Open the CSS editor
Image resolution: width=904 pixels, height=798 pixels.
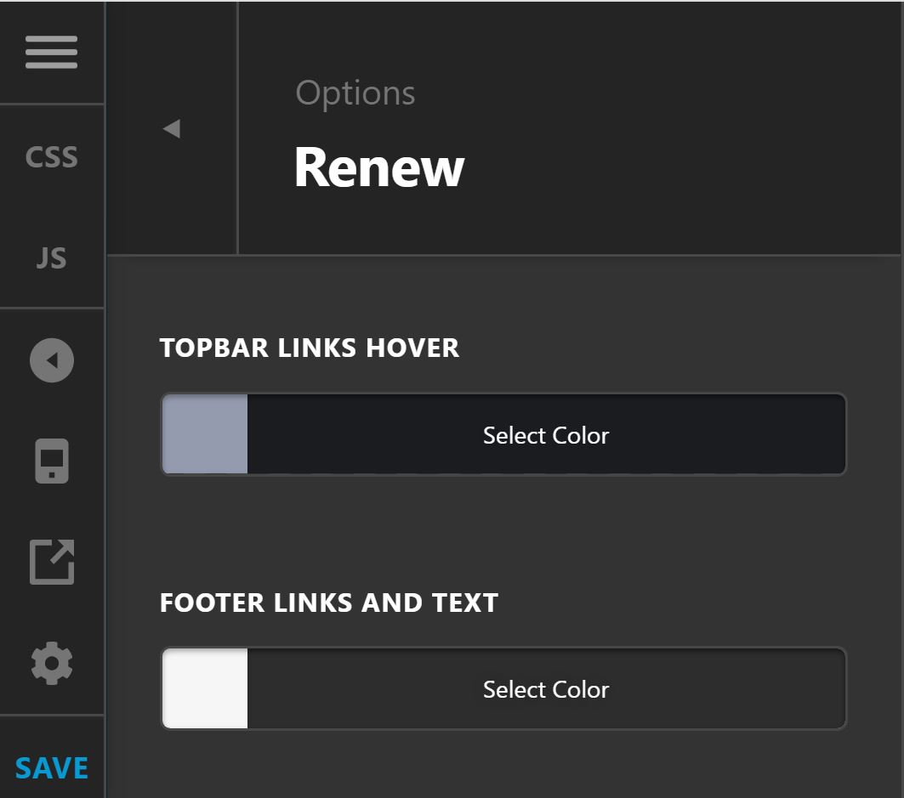51,156
